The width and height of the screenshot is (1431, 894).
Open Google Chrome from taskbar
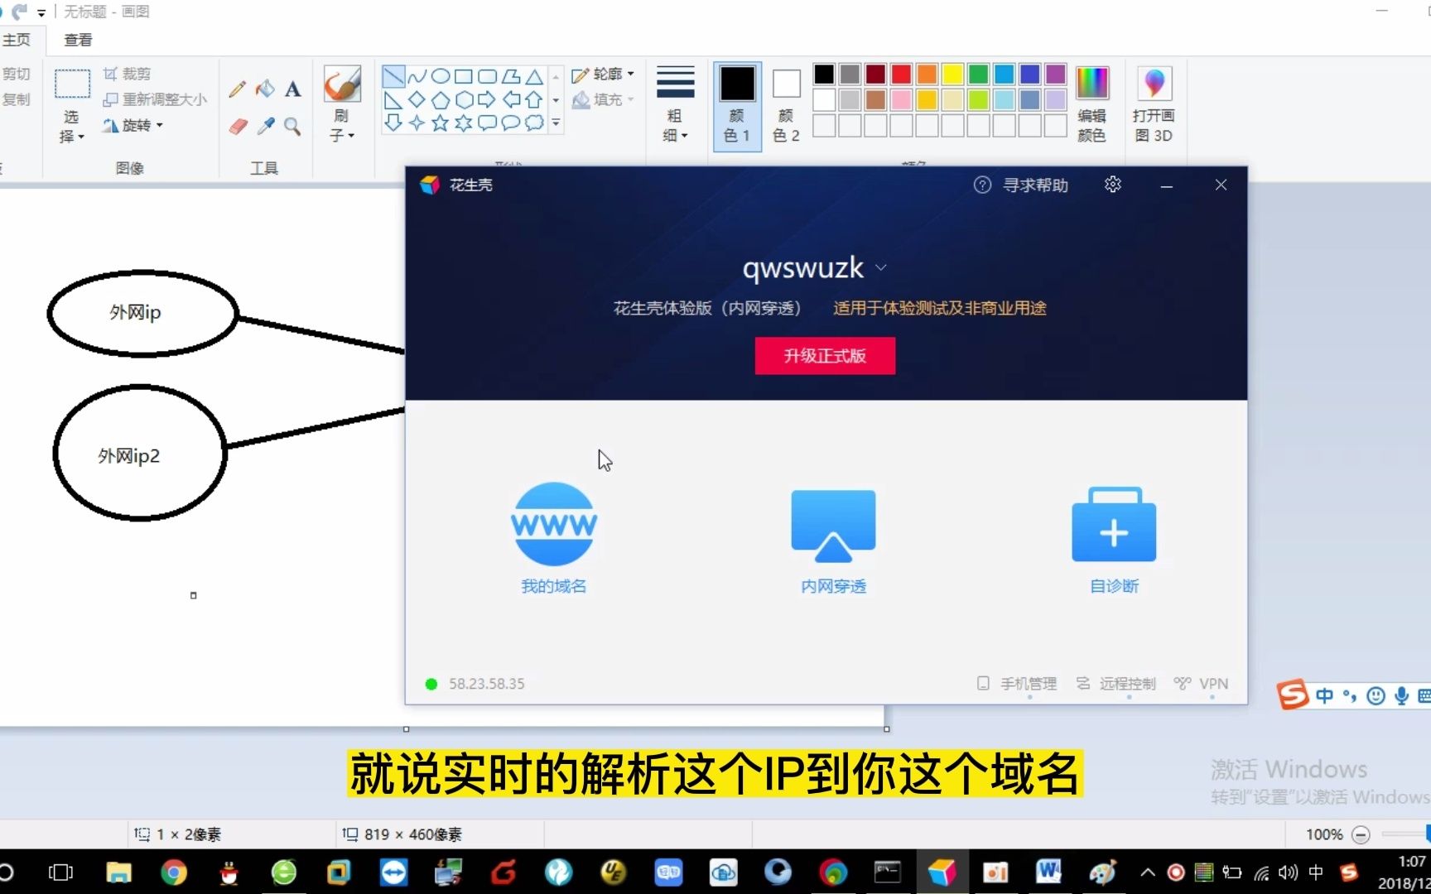tap(173, 872)
